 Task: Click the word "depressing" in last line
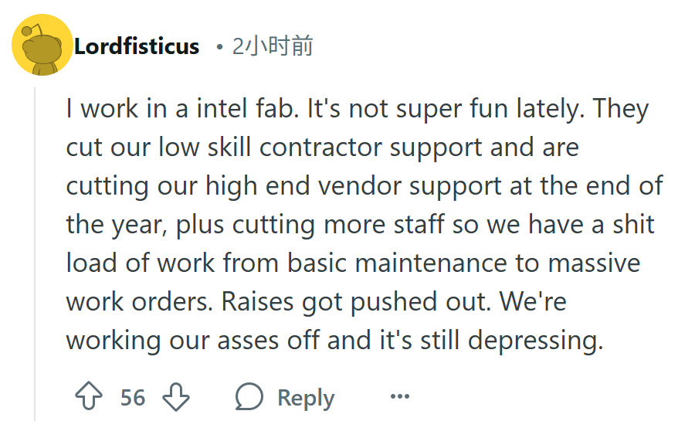click(x=536, y=341)
